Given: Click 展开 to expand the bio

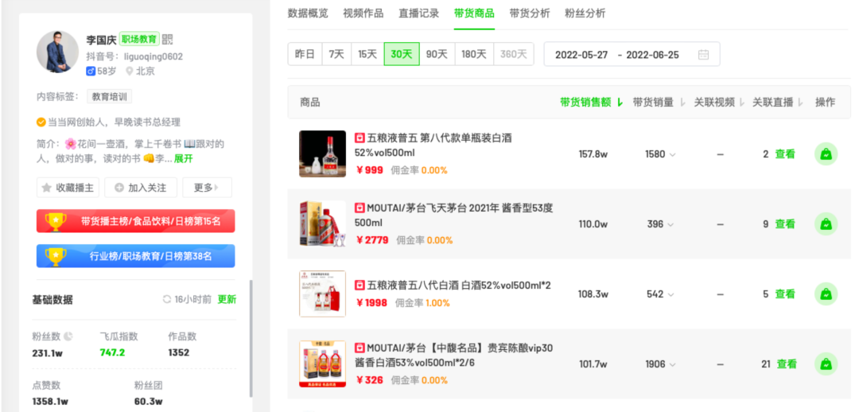Looking at the screenshot, I should click(x=183, y=158).
